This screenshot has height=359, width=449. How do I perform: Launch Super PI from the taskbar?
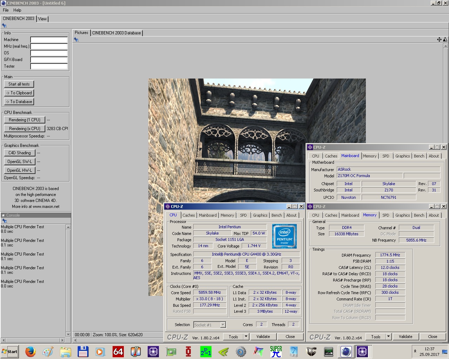(x=276, y=351)
